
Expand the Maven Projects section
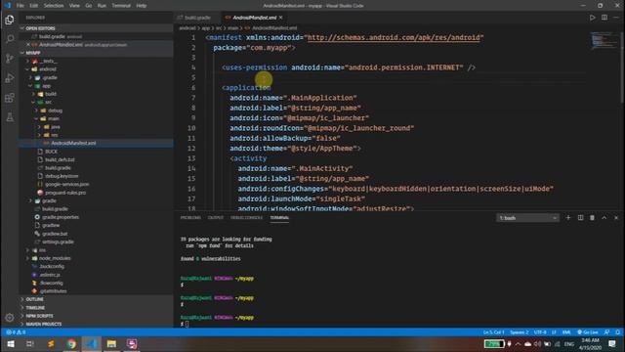[96, 324]
